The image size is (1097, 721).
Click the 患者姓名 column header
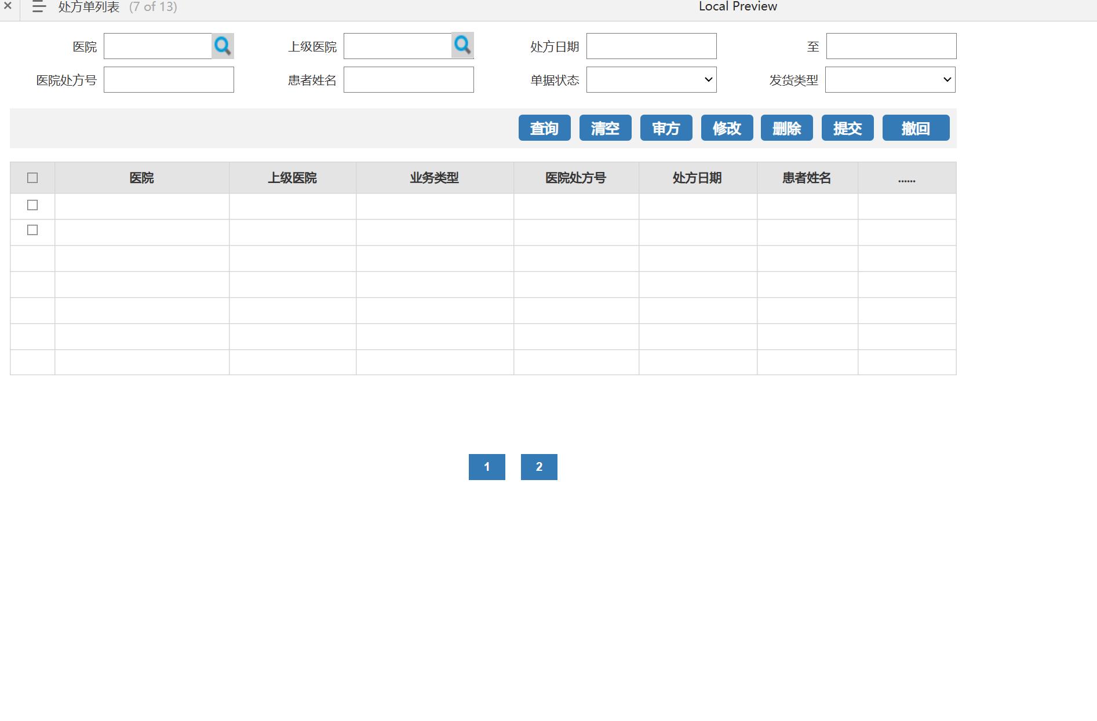807,178
